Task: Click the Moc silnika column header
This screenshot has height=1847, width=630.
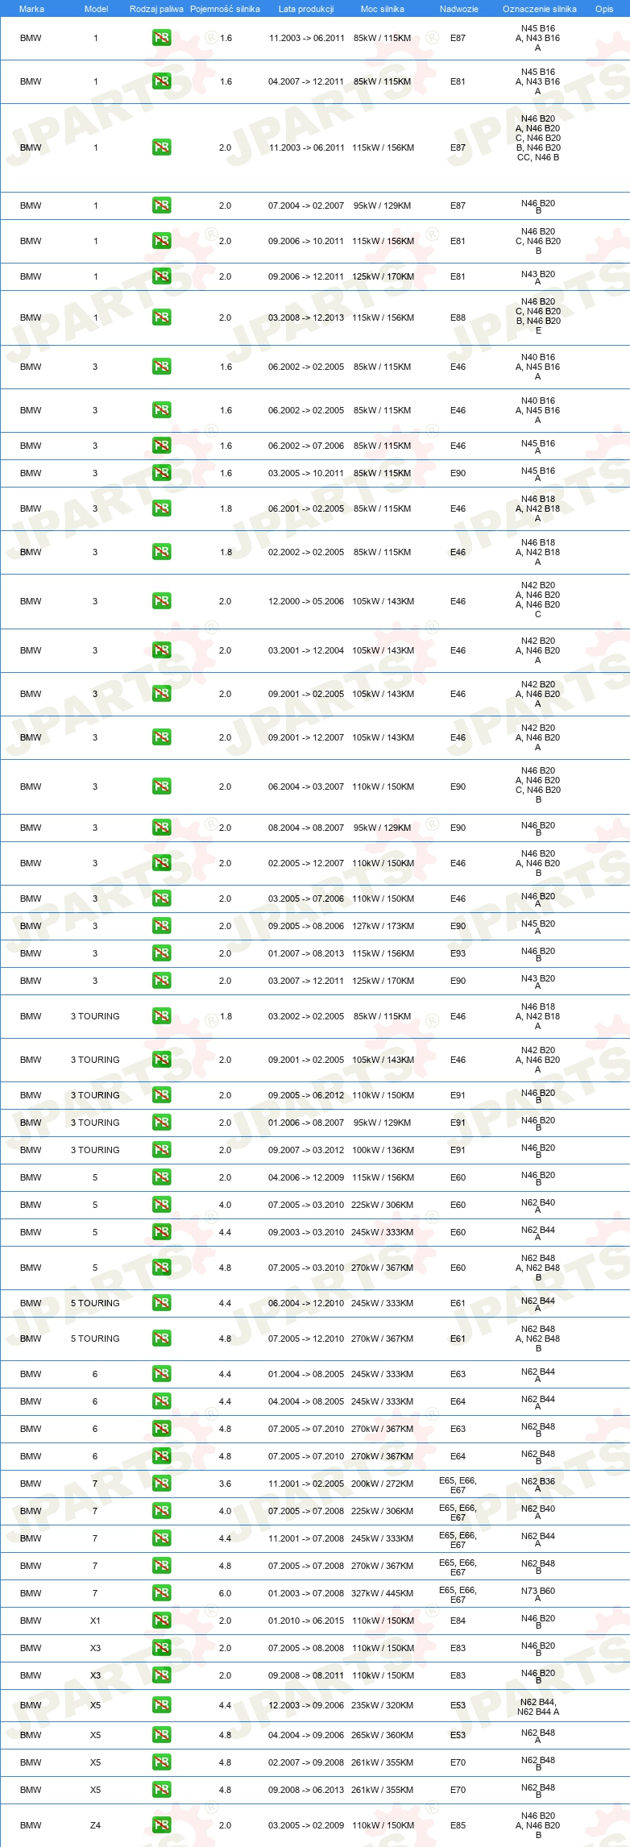Action: coord(383,9)
